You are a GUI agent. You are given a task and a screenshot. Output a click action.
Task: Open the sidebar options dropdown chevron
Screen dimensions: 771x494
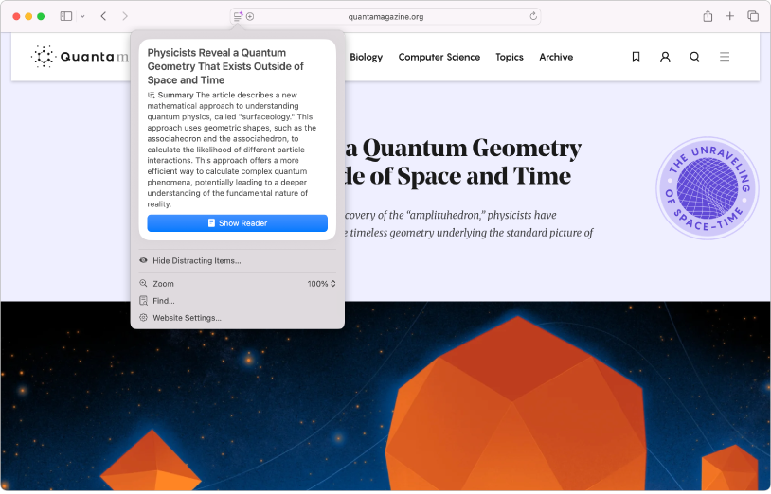pos(82,16)
